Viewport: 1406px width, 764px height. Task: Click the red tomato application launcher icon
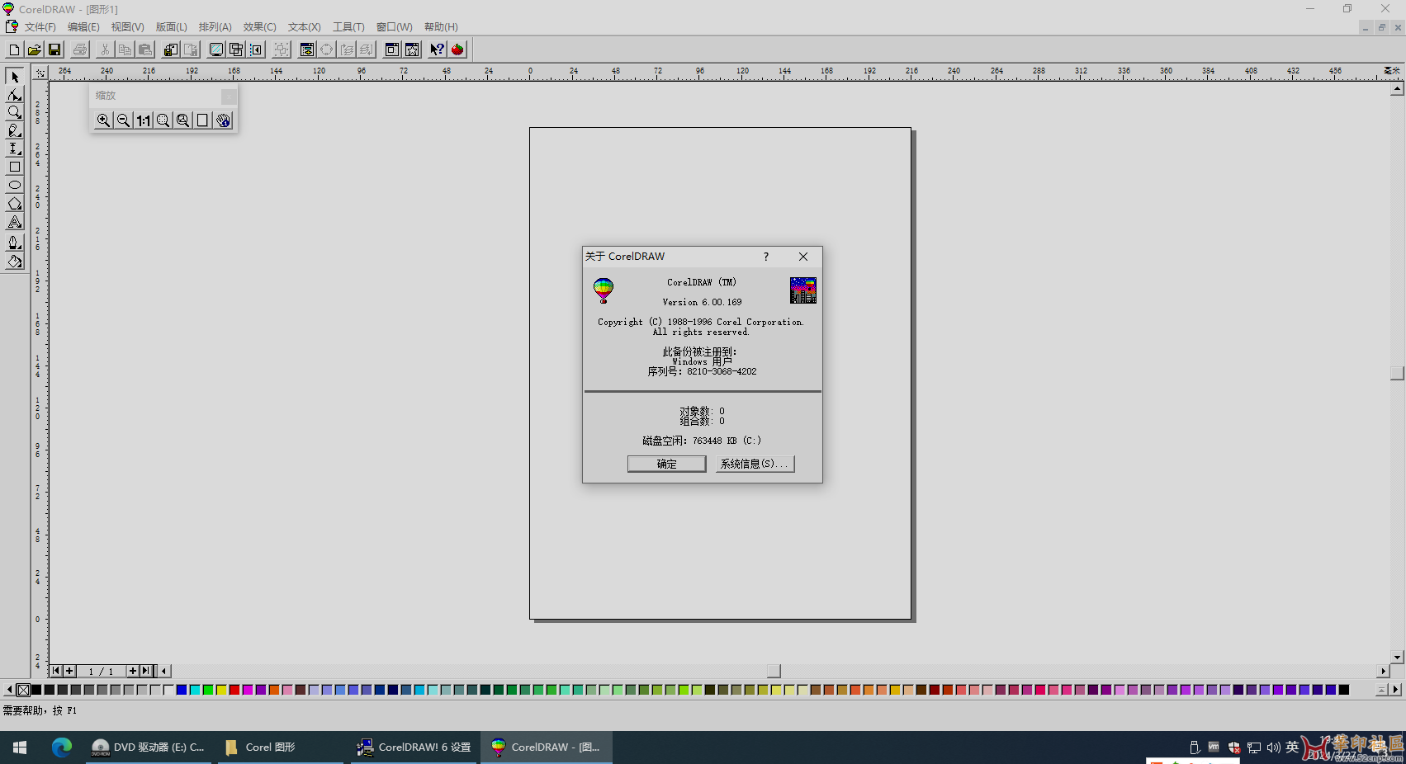coord(457,50)
